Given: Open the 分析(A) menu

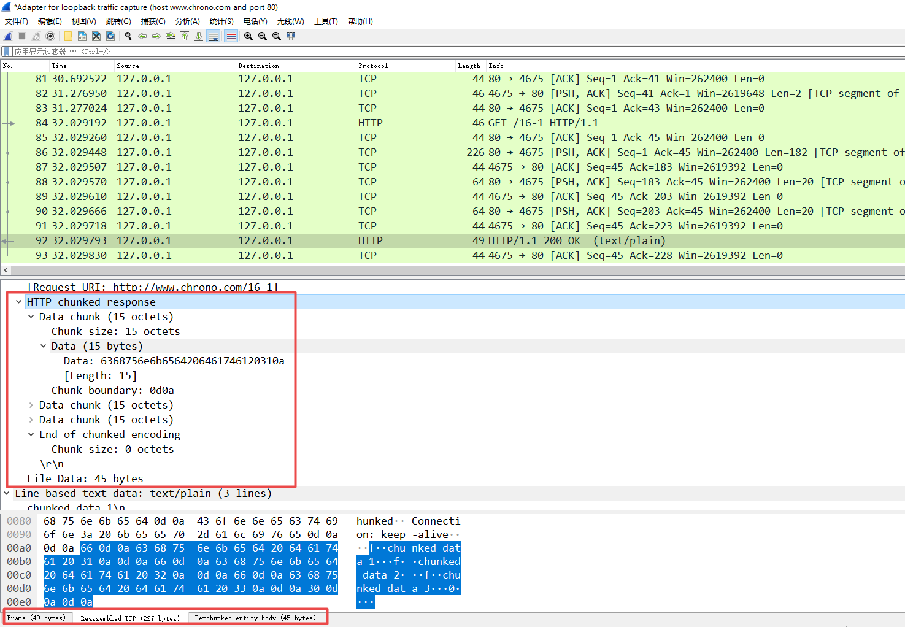Looking at the screenshot, I should coord(188,21).
